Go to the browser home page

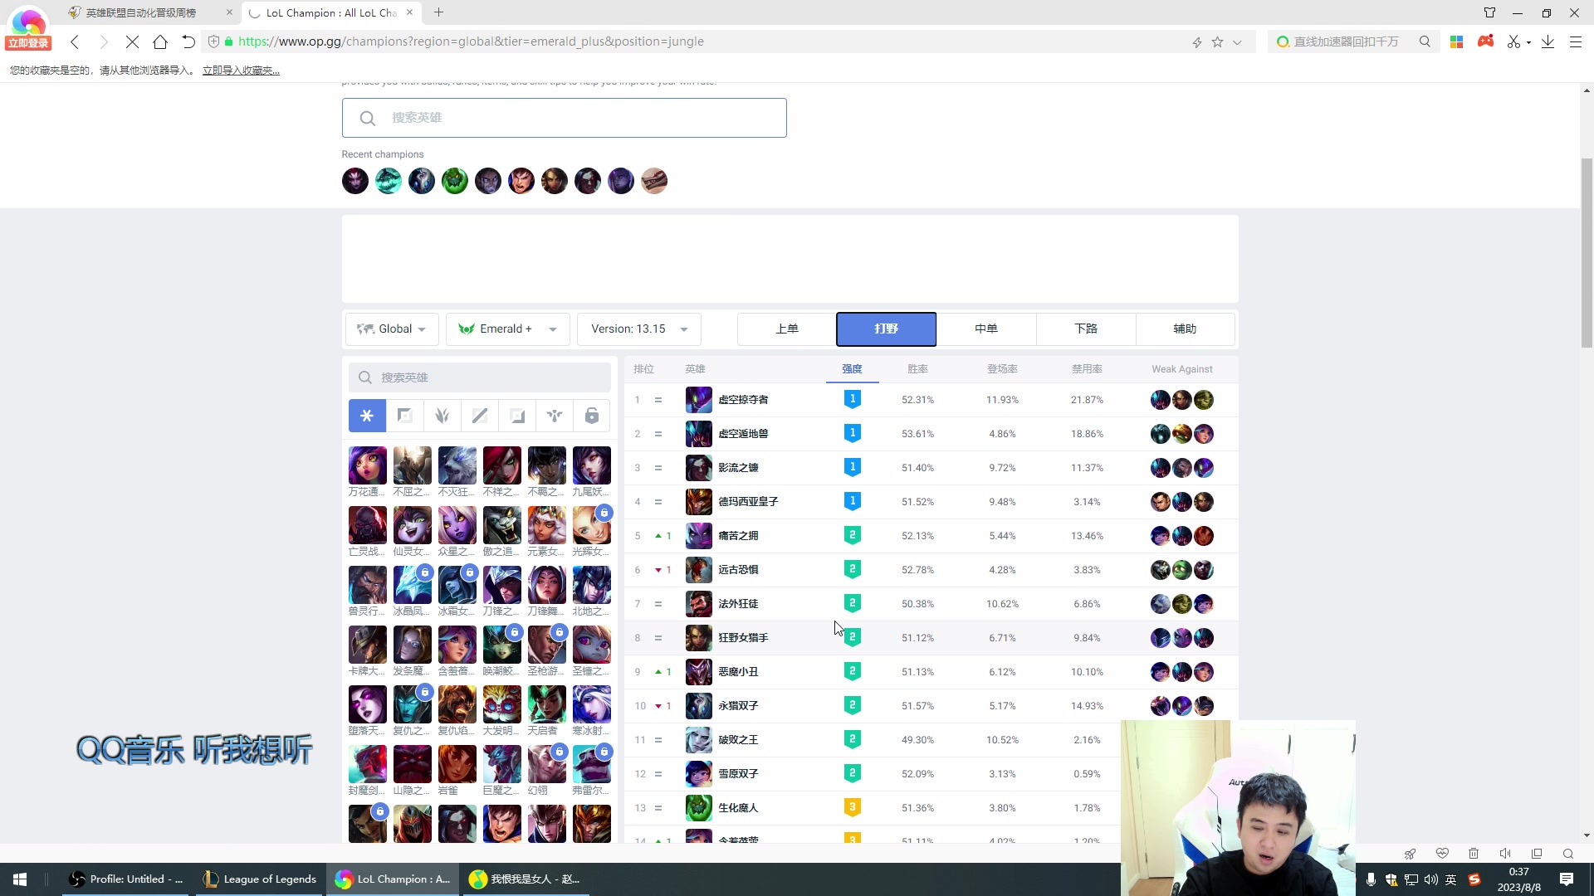coord(160,41)
